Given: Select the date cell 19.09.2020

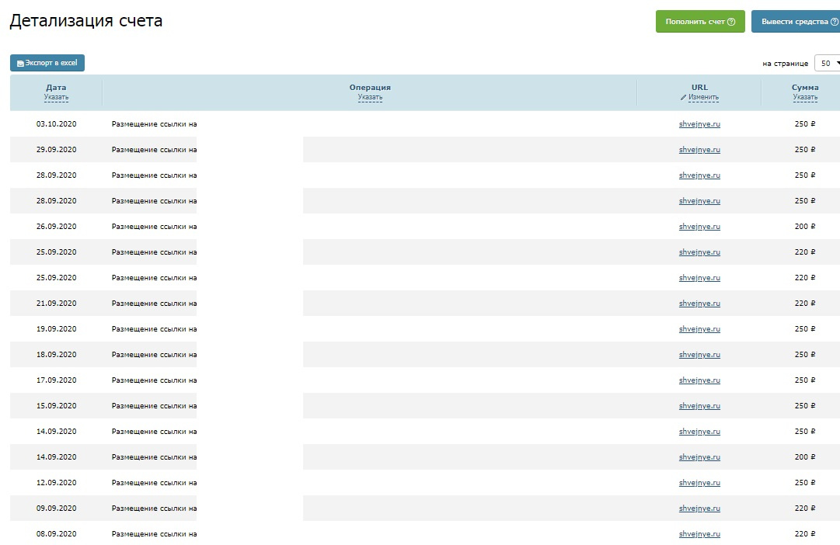Looking at the screenshot, I should coord(56,328).
